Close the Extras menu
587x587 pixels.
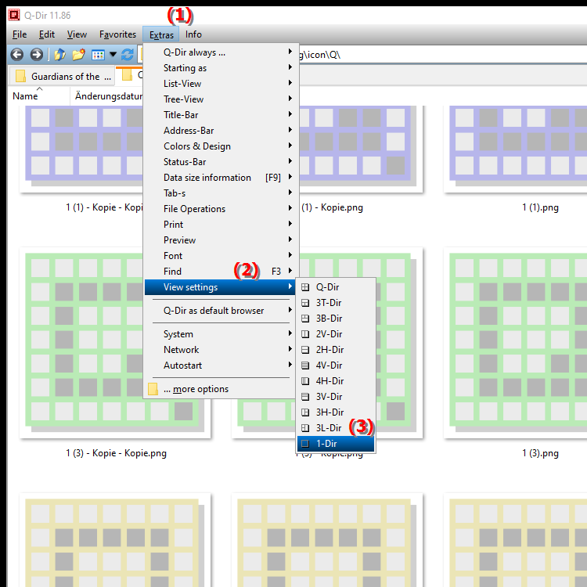coord(161,34)
